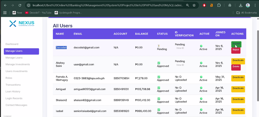Screen dimensions: 259x117
Task: Click View ID for Decodeit
Action: point(180,48)
